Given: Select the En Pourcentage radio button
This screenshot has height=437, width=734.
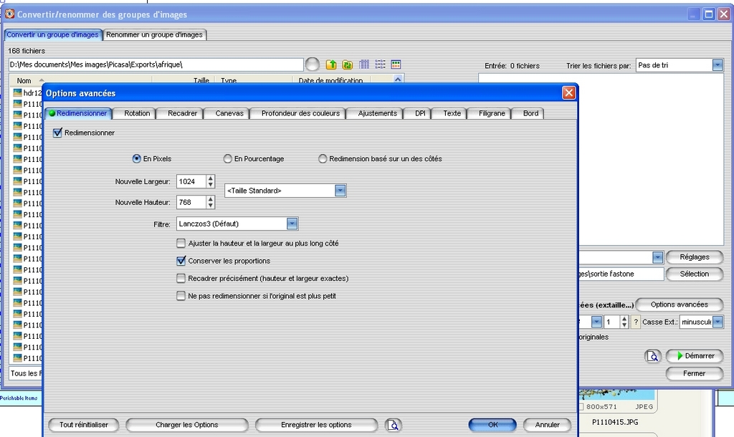Looking at the screenshot, I should click(x=228, y=159).
